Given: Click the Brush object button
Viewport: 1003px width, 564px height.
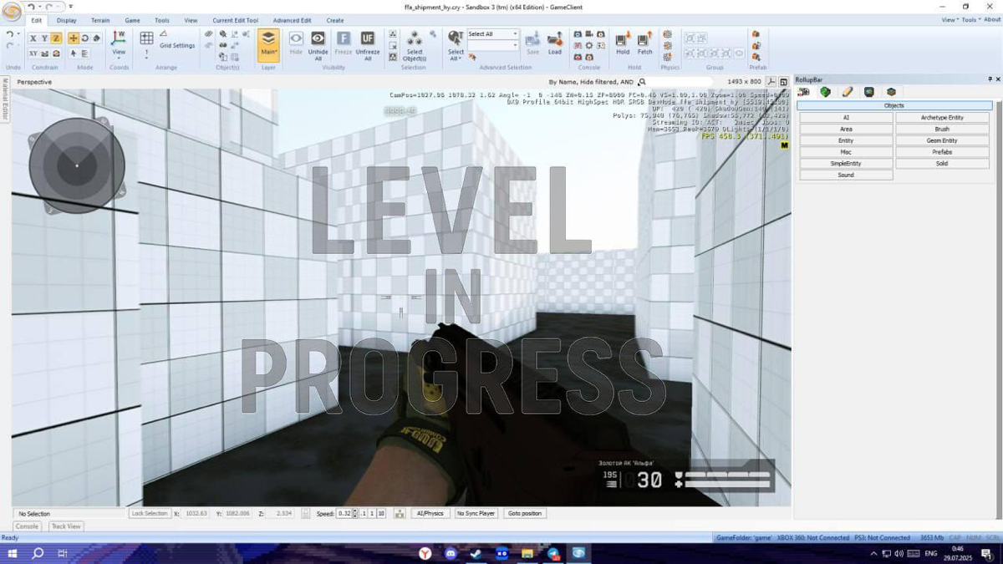Looking at the screenshot, I should pyautogui.click(x=942, y=130).
